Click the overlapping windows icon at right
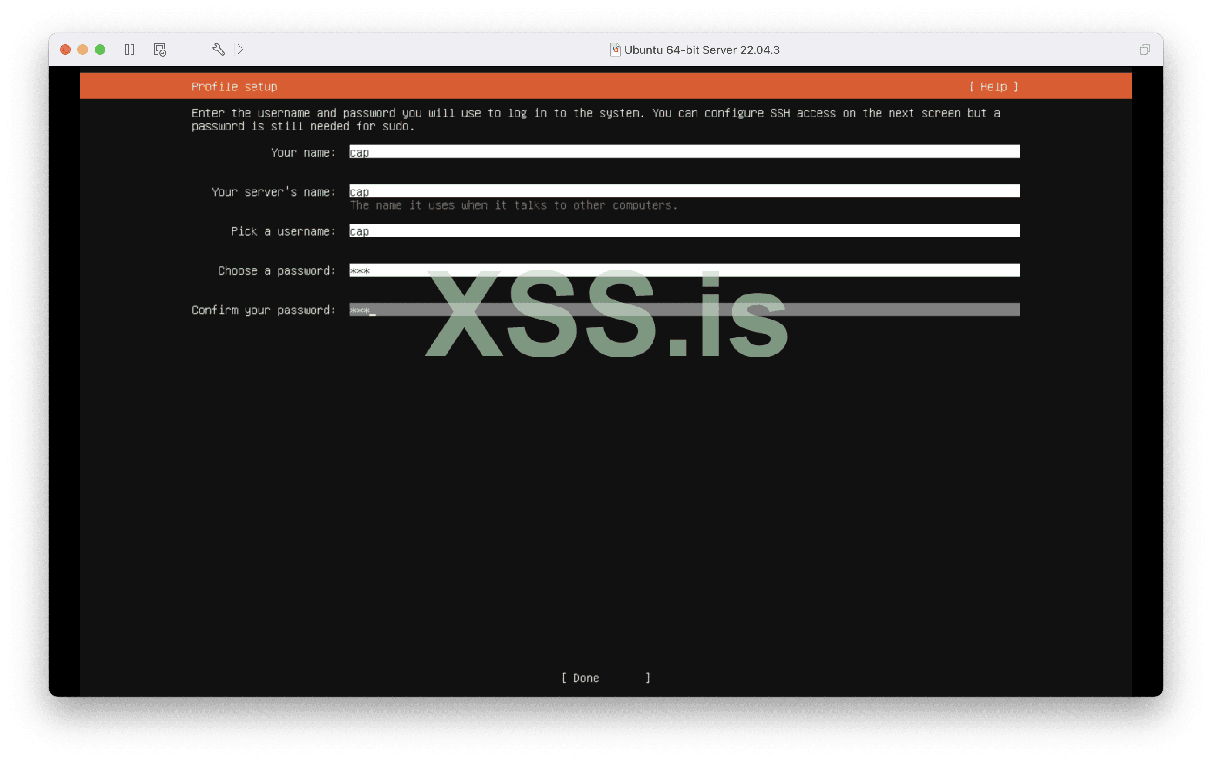 [1145, 50]
